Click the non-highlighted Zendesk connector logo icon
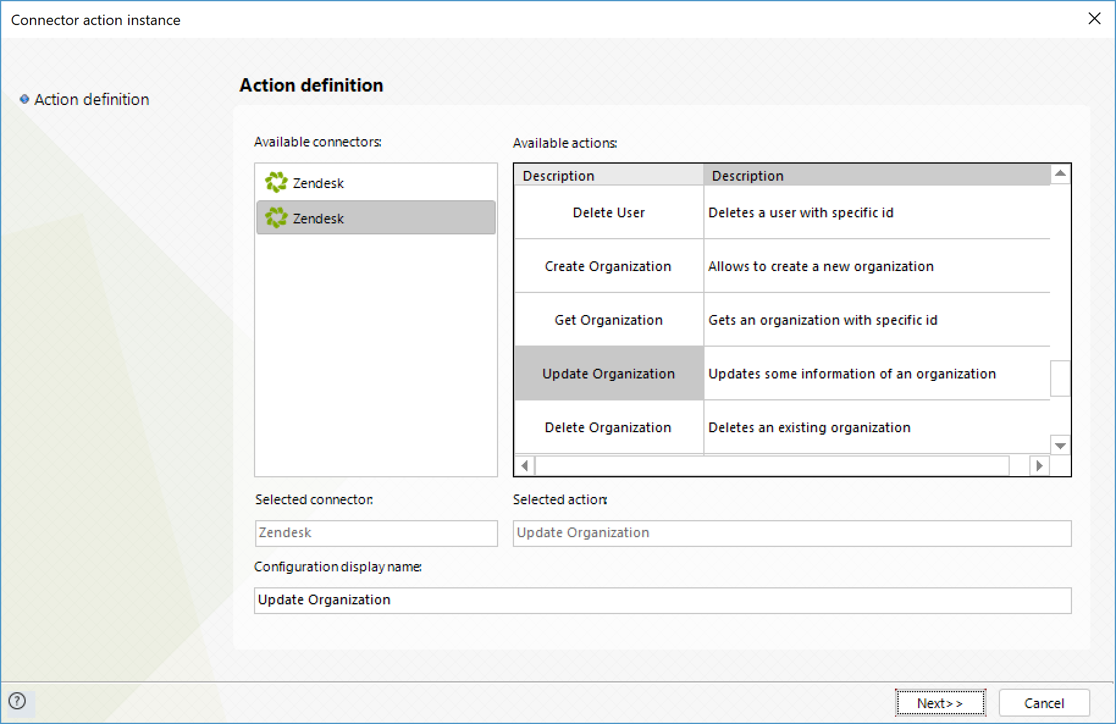This screenshot has height=724, width=1116. [x=276, y=183]
